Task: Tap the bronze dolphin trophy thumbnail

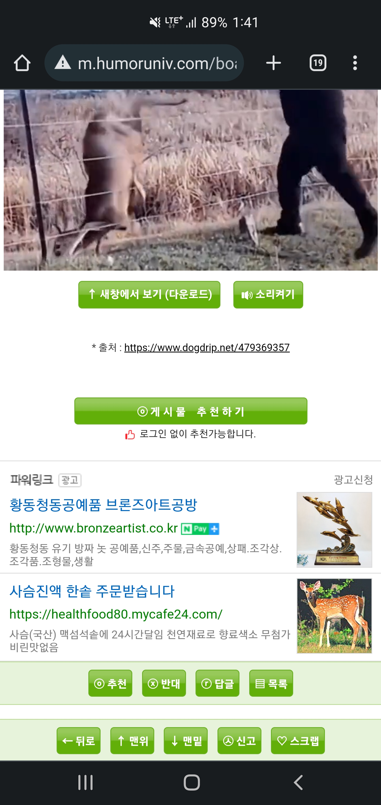Action: (x=334, y=530)
